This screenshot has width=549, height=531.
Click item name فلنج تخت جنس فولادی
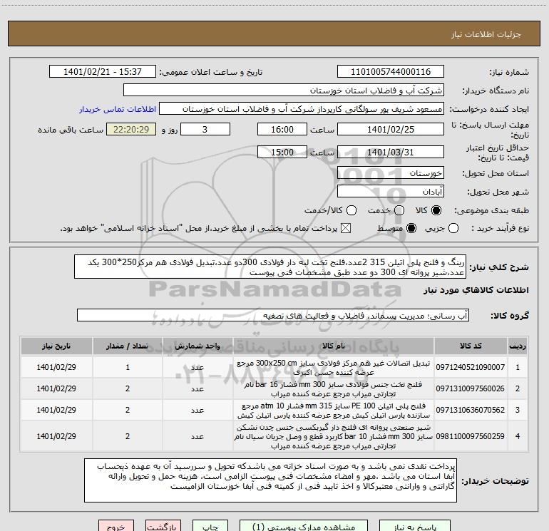[334, 389]
